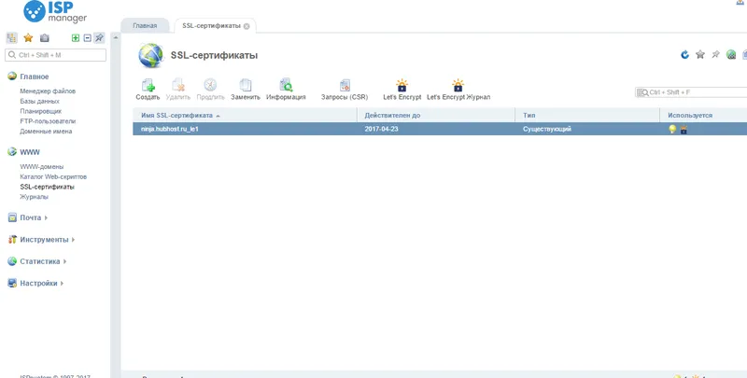Pin this page with gray pin icon
The width and height of the screenshot is (747, 378).
coord(715,55)
